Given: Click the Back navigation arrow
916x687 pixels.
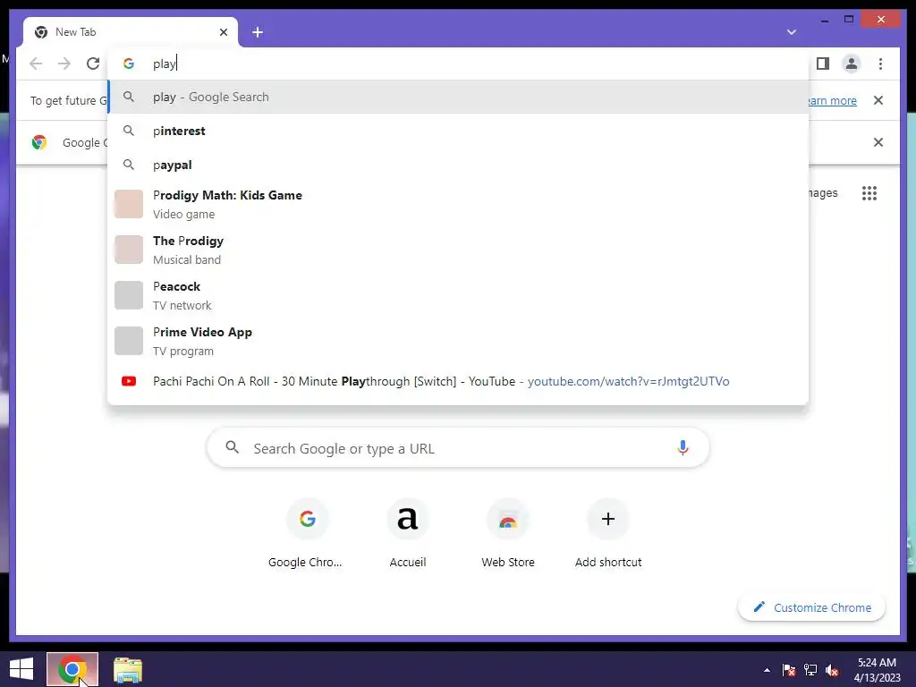Looking at the screenshot, I should [x=36, y=64].
